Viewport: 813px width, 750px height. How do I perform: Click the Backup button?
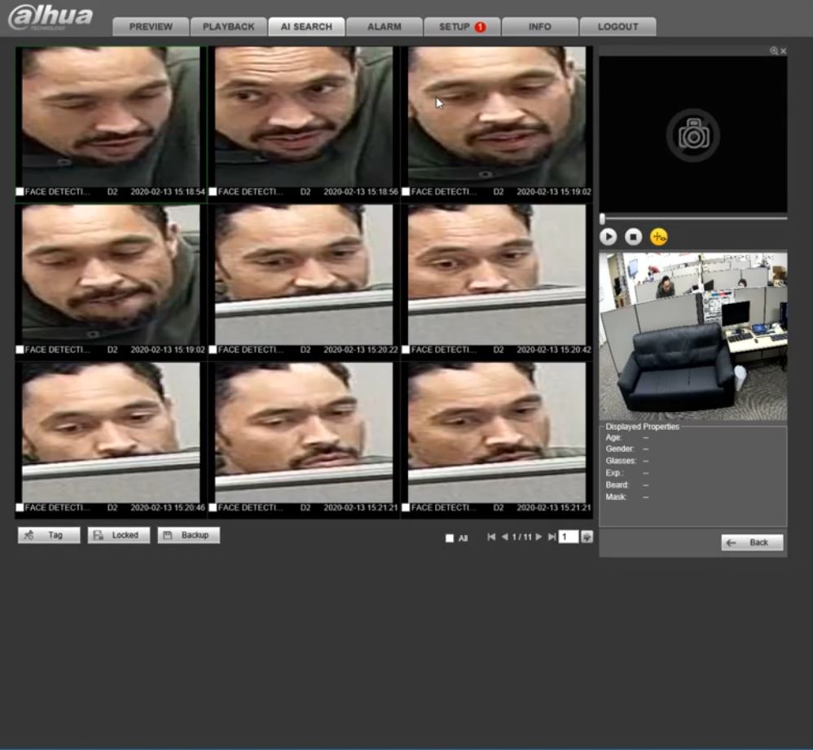point(188,535)
